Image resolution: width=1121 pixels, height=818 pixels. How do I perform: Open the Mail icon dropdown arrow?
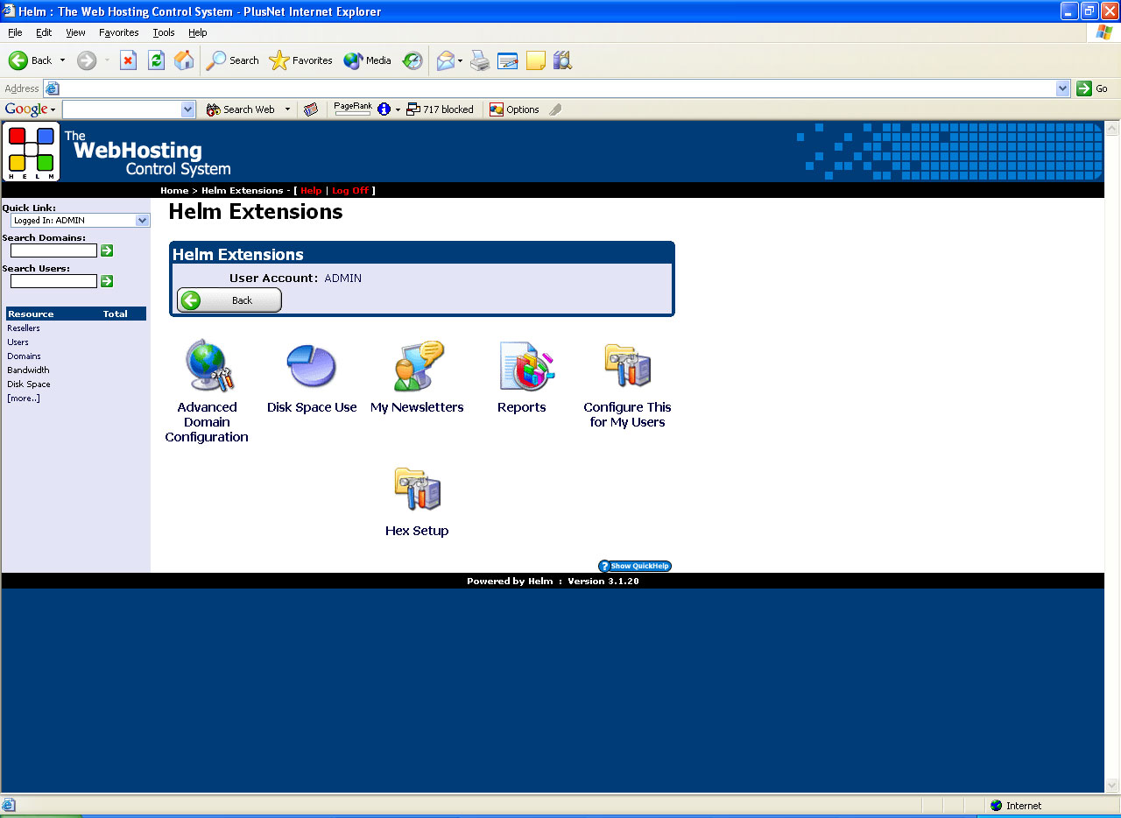click(x=461, y=60)
